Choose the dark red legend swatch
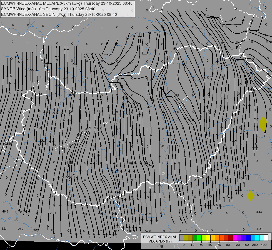272x250 pixels. [231, 238]
